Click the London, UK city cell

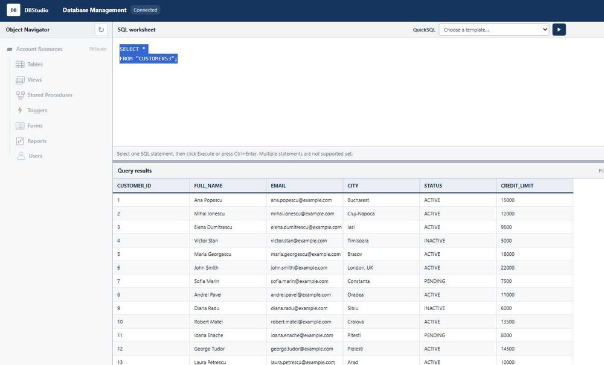click(x=381, y=268)
